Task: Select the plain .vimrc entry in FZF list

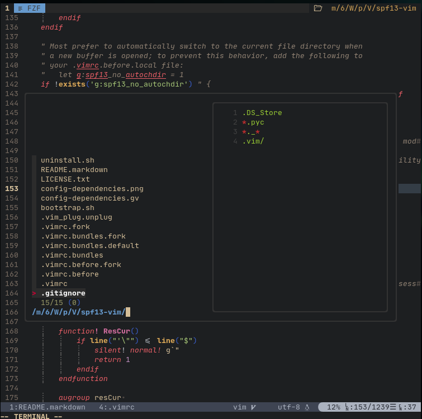Action: [x=54, y=284]
